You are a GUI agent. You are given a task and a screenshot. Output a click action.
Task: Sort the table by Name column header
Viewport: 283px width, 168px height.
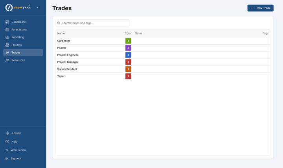click(x=61, y=33)
